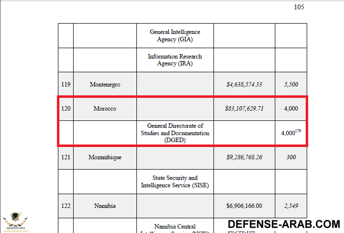
Task: Select the 5,500 personnel value
Action: click(x=291, y=85)
